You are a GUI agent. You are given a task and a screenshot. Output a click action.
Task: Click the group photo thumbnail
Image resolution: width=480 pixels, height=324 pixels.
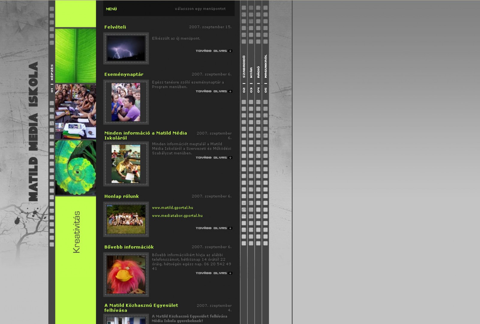tap(126, 219)
